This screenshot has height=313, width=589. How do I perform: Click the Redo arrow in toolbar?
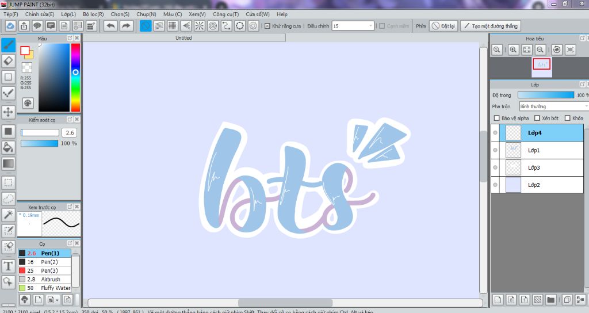click(126, 26)
